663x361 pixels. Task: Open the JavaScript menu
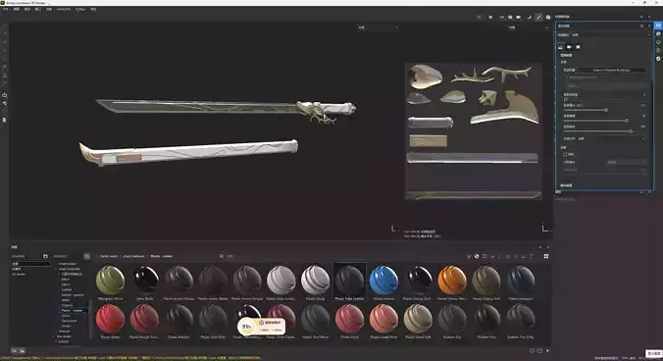64,9
